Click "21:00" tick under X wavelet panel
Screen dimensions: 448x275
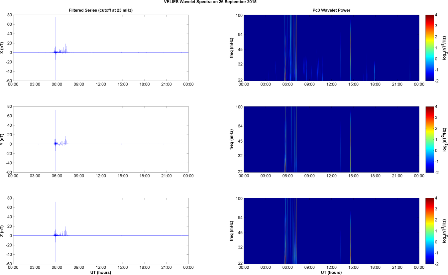point(397,84)
